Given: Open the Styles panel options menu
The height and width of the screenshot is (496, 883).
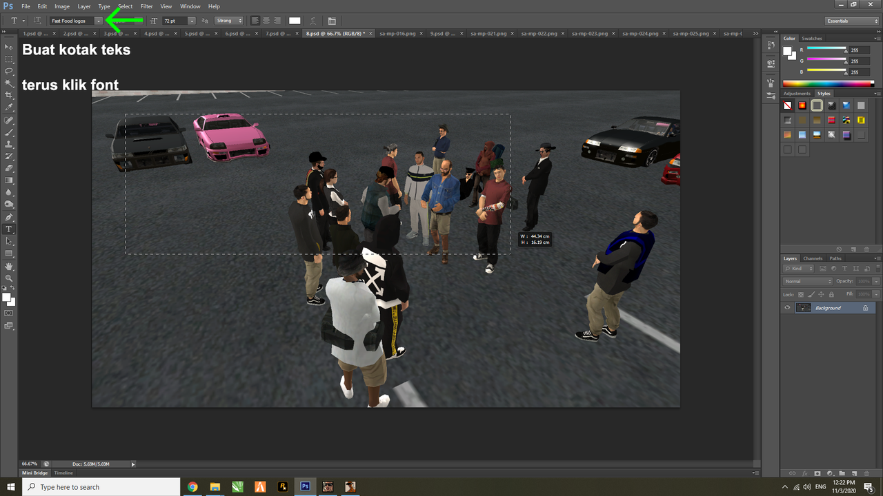Looking at the screenshot, I should pyautogui.click(x=876, y=94).
